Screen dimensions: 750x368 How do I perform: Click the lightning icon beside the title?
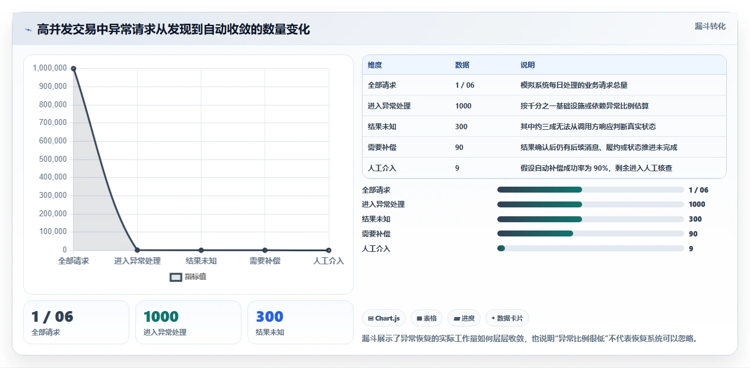[x=28, y=30]
